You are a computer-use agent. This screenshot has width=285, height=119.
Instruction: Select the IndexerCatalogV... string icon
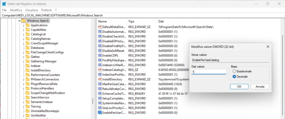(100, 70)
